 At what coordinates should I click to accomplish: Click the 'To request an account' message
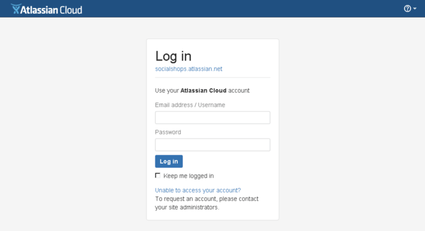click(x=207, y=203)
